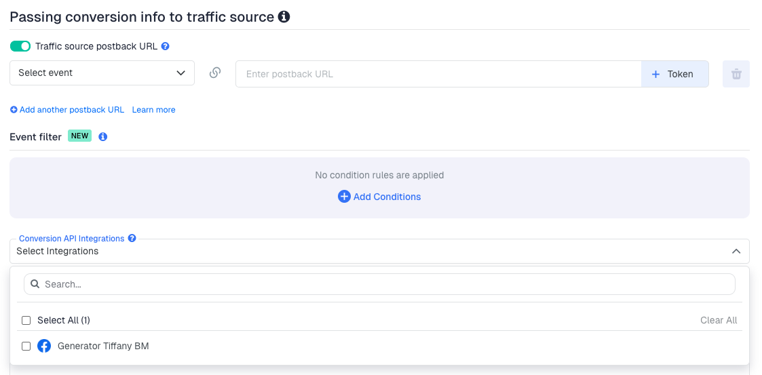Click Clear All in integrations list
Viewport: 762px width, 375px height.
719,320
